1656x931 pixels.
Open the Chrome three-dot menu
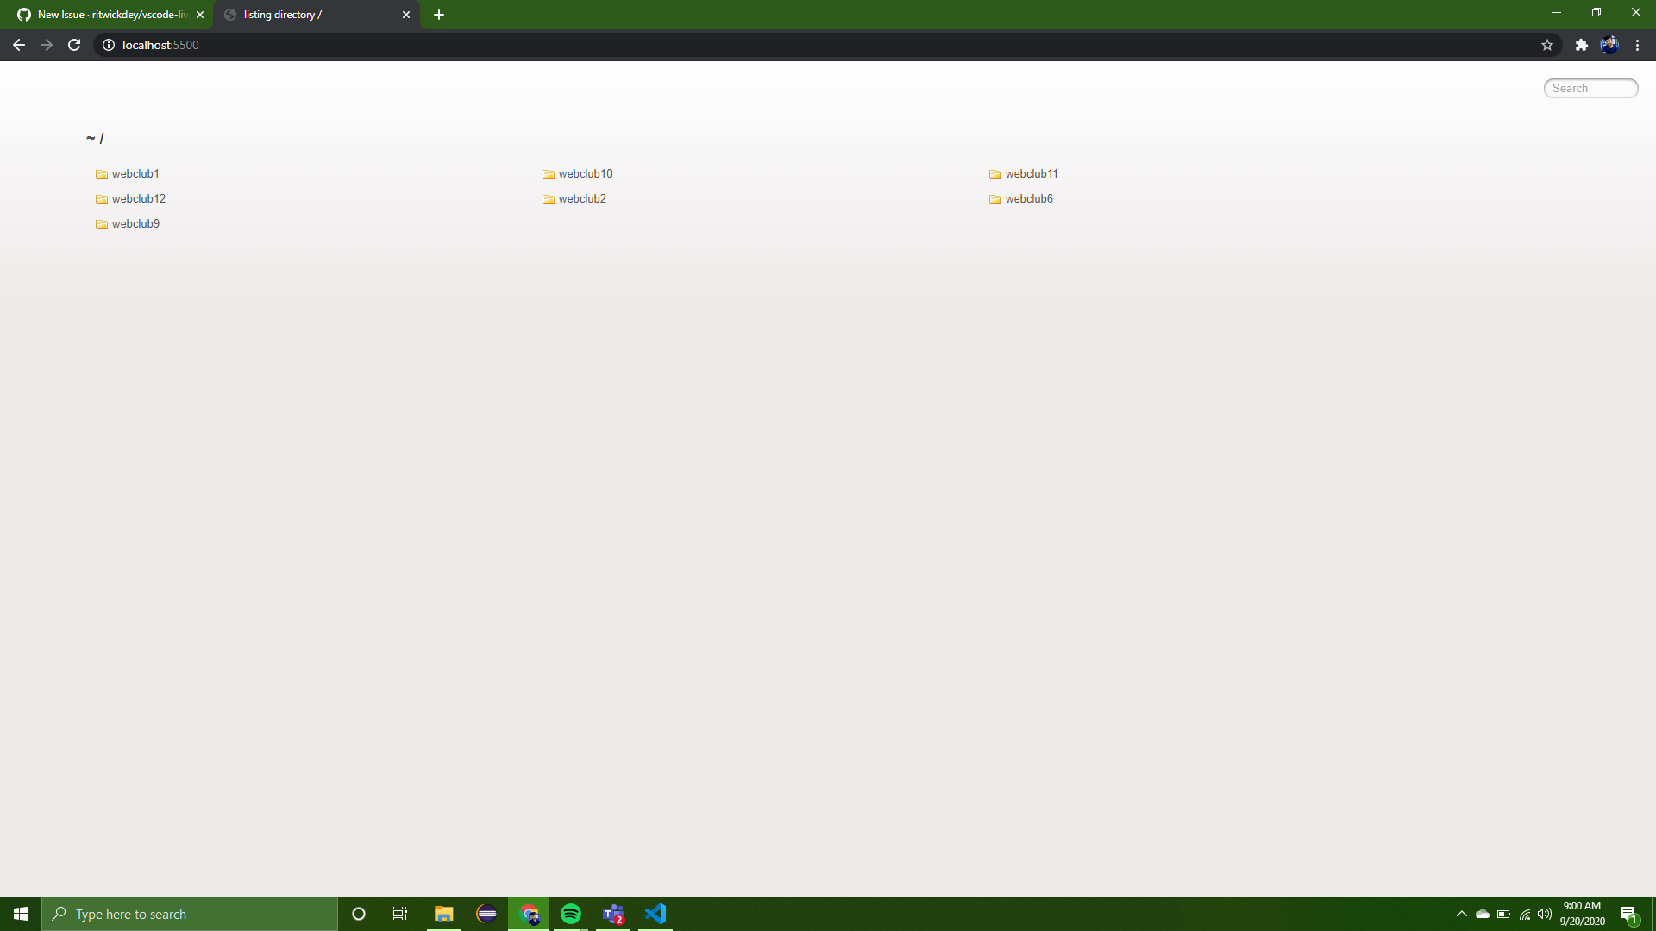pos(1637,45)
